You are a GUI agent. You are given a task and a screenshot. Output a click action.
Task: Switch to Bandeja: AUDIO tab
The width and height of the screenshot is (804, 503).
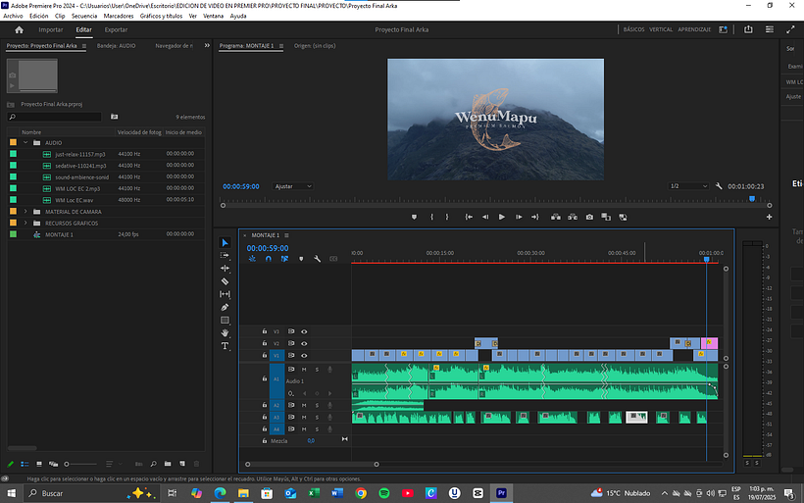coord(117,46)
